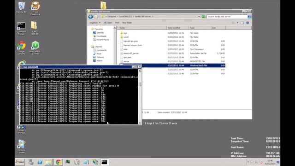Select Favorites in navigation pane
The width and height of the screenshot is (295, 166).
pos(97,29)
